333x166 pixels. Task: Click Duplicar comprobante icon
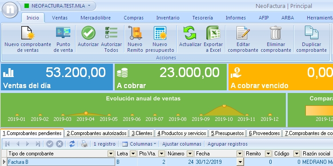click(x=311, y=32)
